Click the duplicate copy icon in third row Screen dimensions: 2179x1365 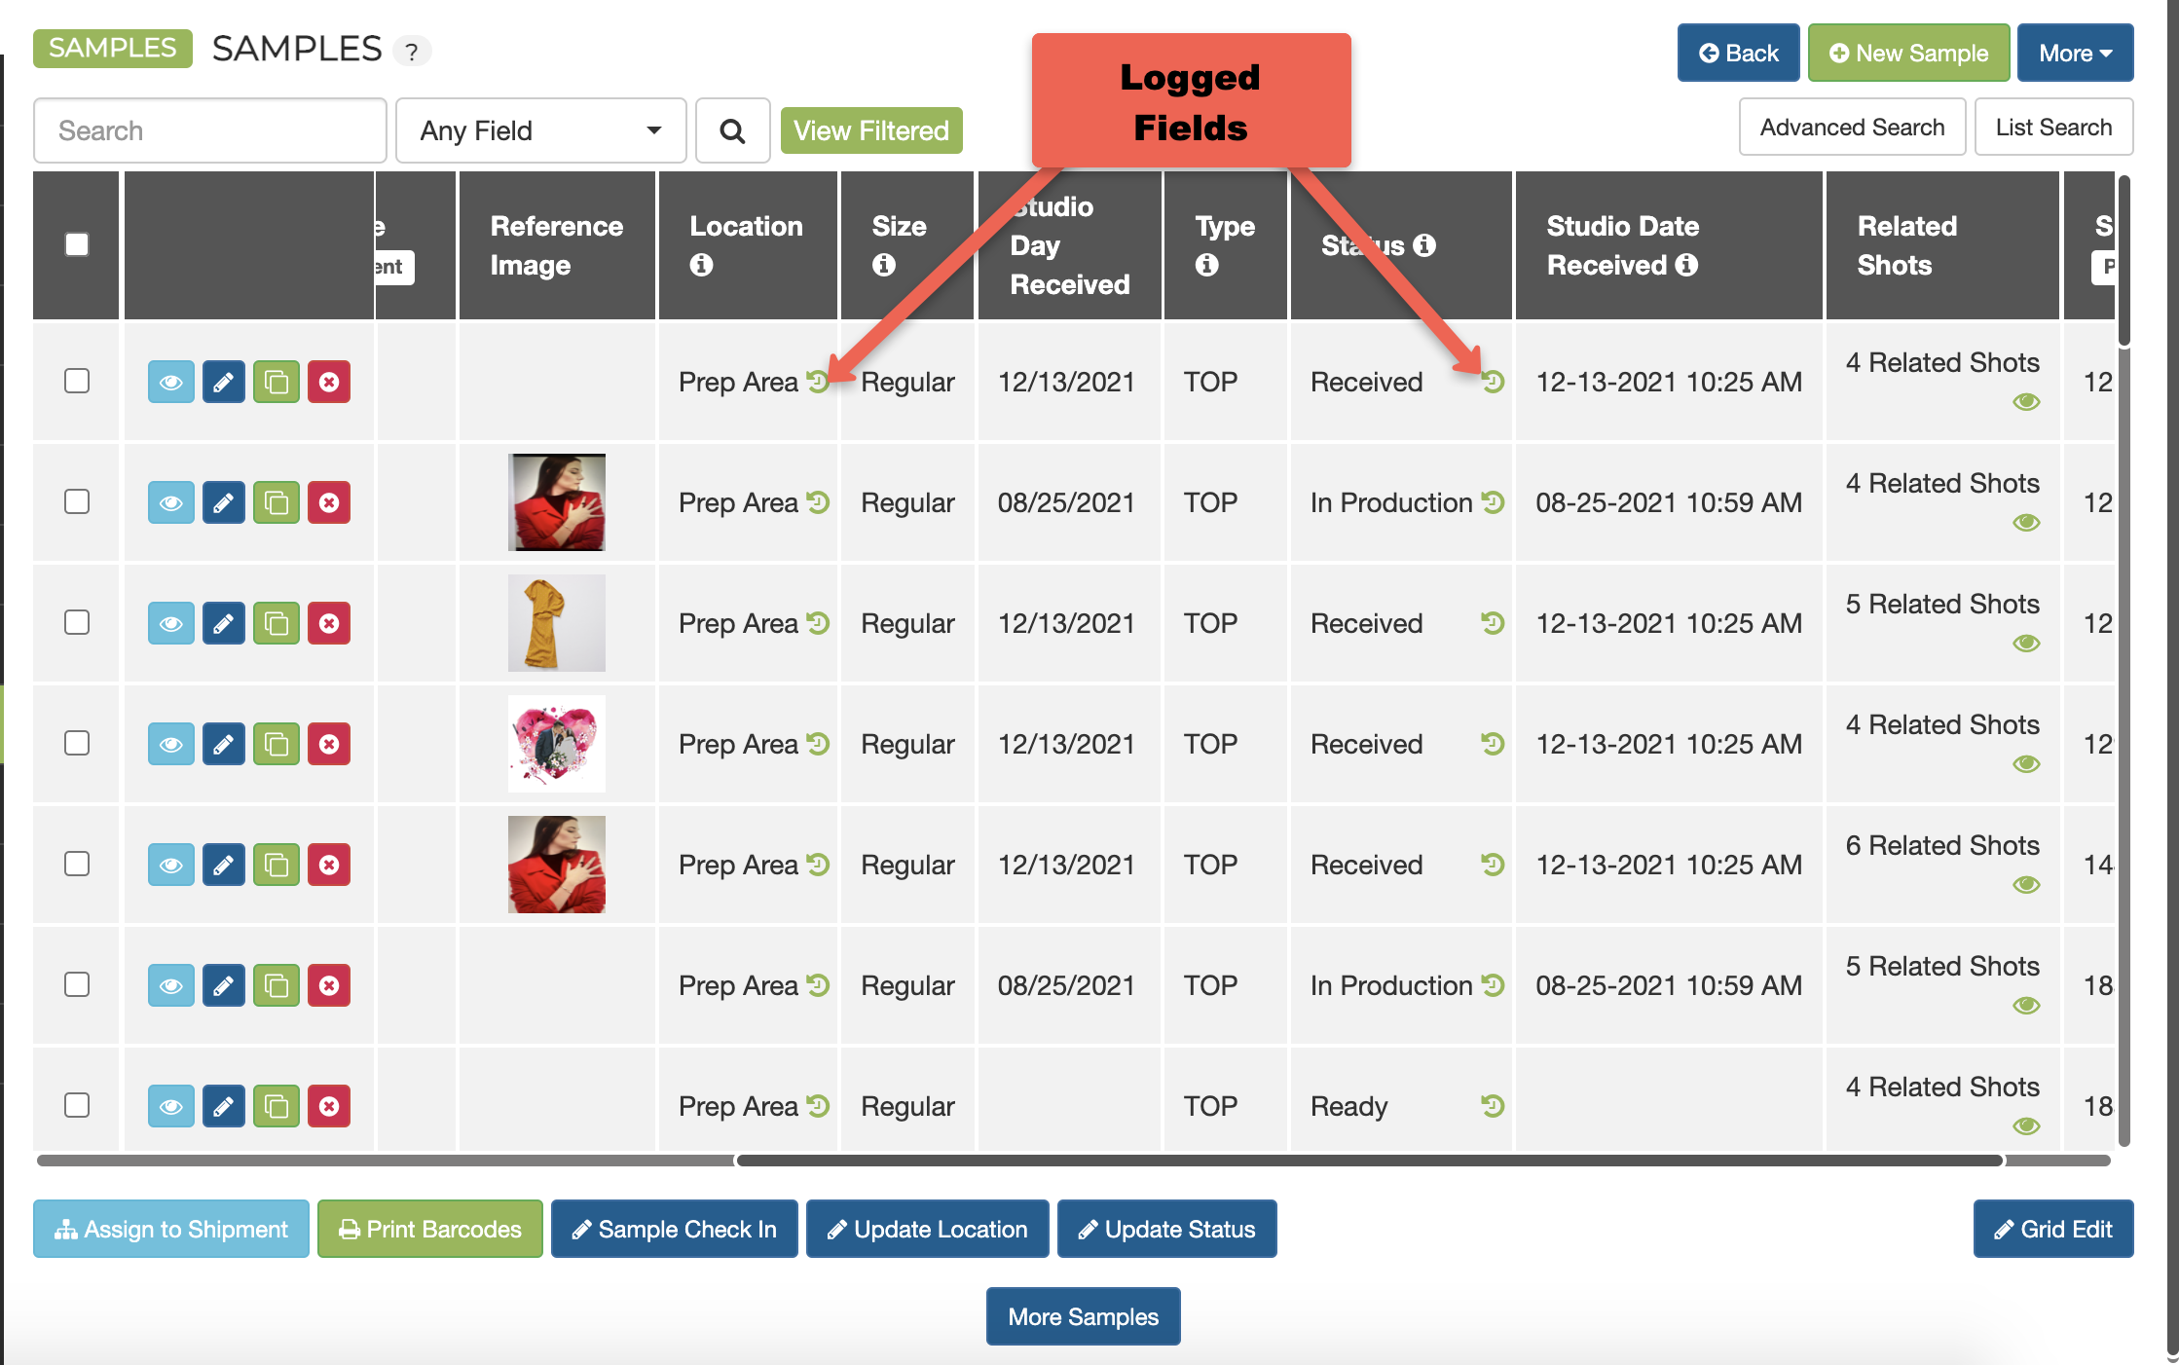pyautogui.click(x=277, y=623)
